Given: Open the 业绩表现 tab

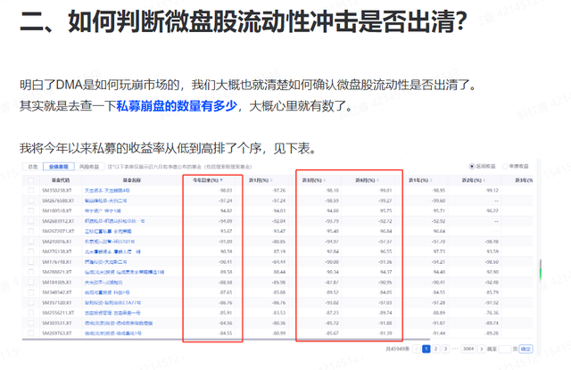Looking at the screenshot, I should click(x=60, y=166).
